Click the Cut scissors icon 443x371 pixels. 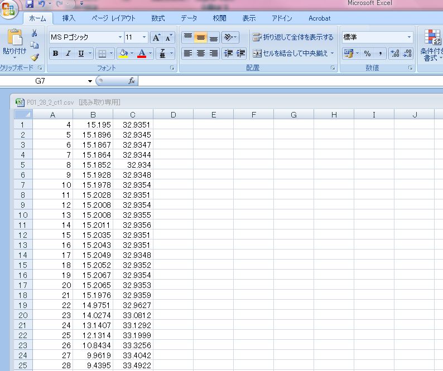[35, 33]
